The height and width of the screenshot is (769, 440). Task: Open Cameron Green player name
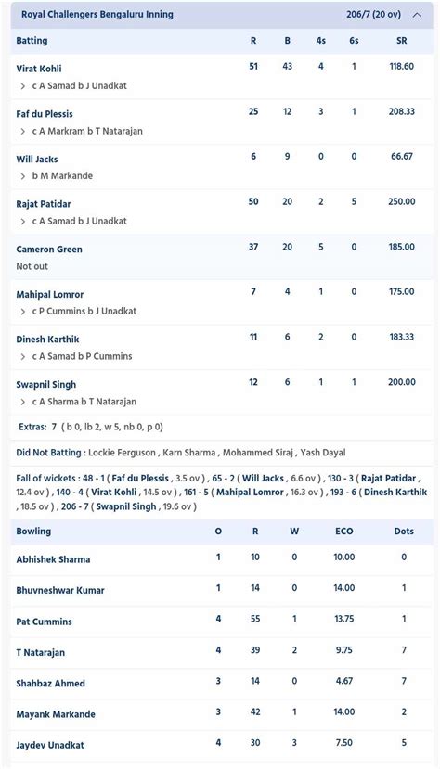(x=49, y=250)
